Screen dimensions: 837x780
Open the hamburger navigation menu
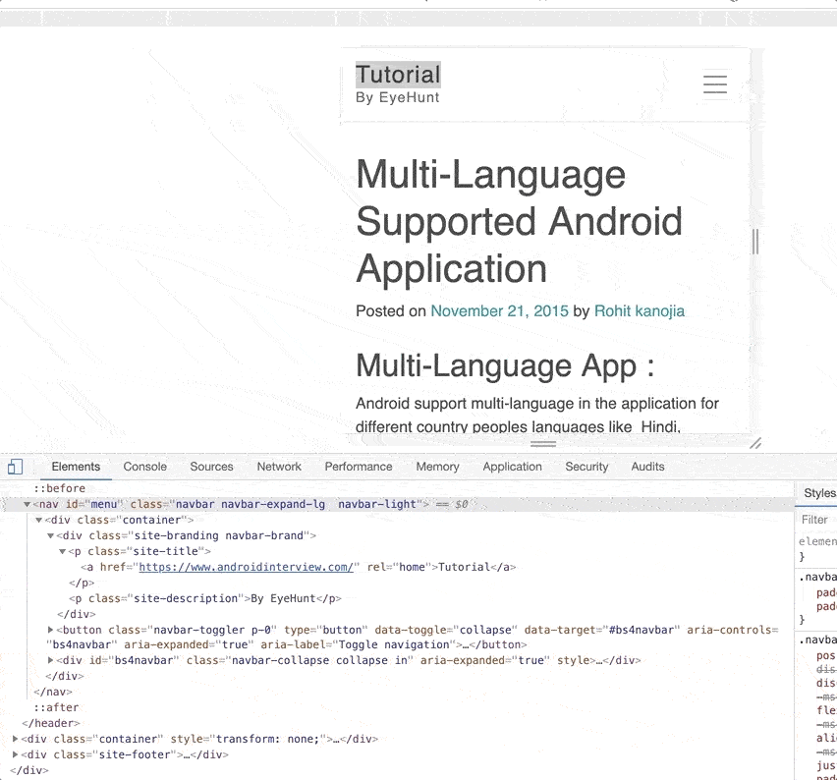(714, 84)
